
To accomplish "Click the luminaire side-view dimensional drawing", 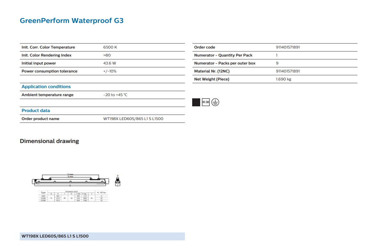I will click(70, 181).
